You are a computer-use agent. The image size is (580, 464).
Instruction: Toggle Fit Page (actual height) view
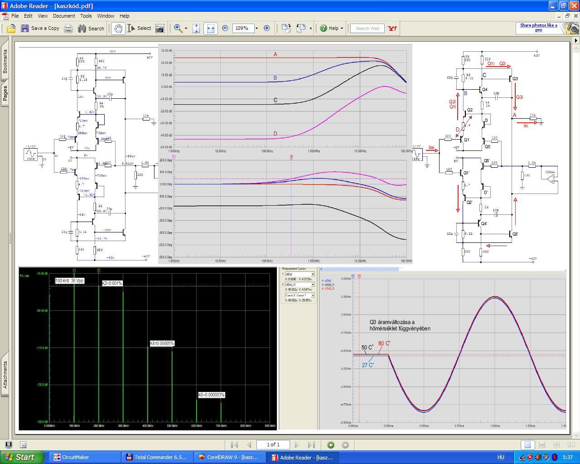coord(196,28)
